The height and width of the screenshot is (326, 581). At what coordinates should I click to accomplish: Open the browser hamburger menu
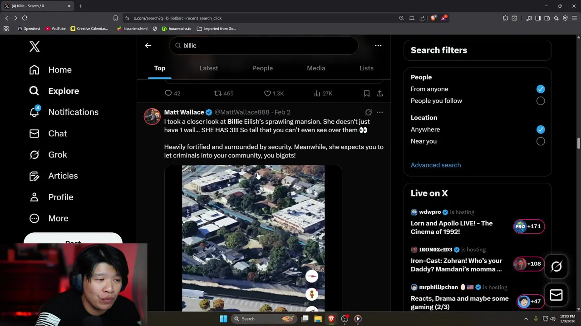574,18
